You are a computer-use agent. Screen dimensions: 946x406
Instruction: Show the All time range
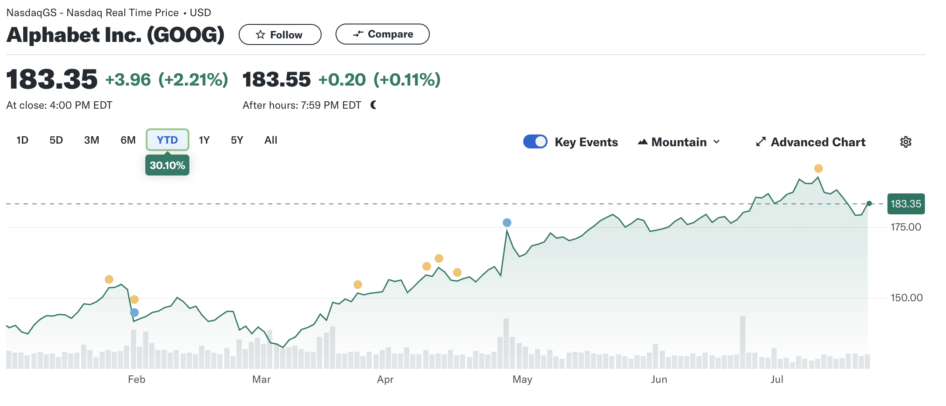tap(271, 140)
